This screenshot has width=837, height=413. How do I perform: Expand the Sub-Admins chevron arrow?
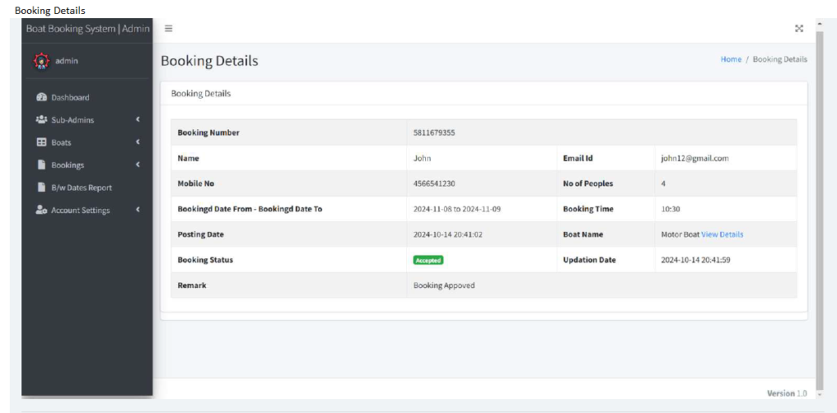(x=137, y=119)
